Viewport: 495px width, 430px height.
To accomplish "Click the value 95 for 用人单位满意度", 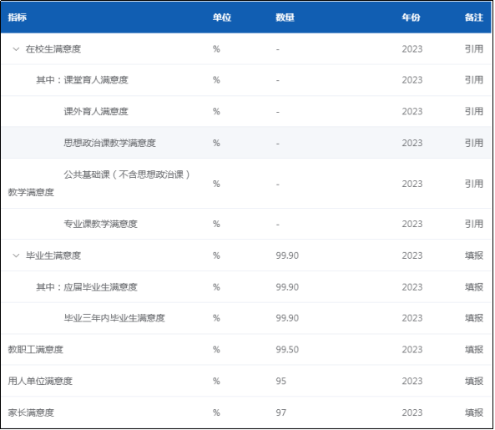I will tap(280, 381).
